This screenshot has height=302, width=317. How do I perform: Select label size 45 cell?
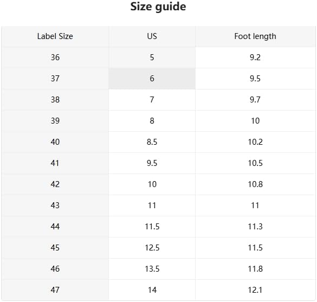(55, 248)
